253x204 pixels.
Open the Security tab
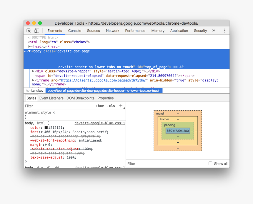(x=200, y=31)
